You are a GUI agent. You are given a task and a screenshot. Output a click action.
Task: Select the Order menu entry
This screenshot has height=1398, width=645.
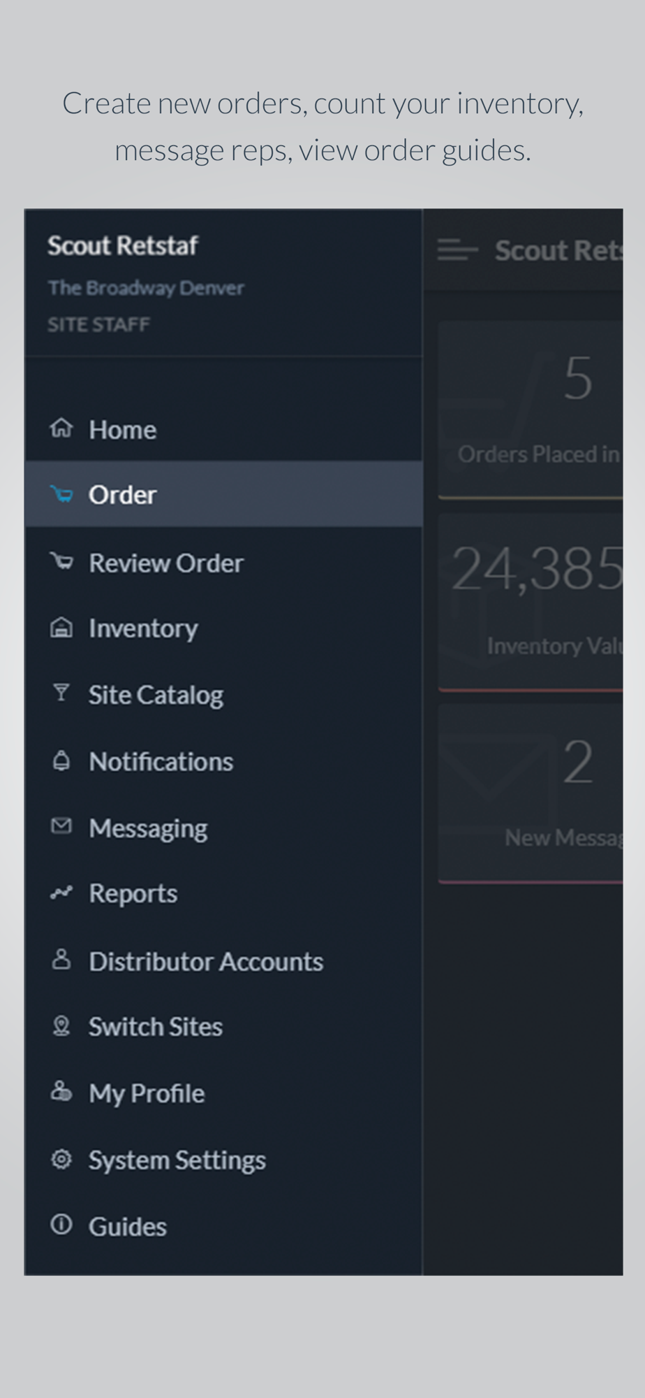223,494
